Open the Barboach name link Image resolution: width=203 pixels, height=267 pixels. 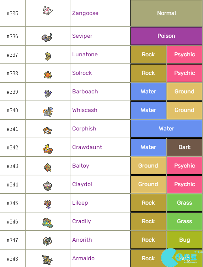click(85, 92)
